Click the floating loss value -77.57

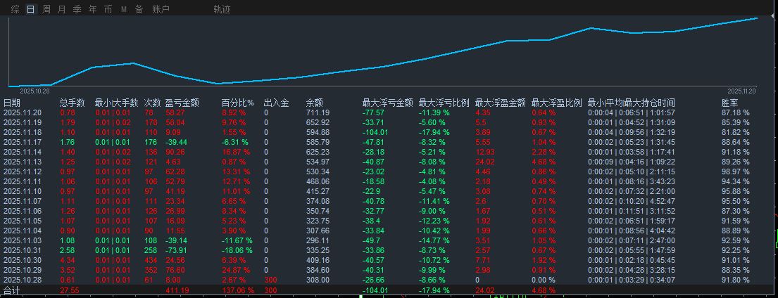(374, 113)
